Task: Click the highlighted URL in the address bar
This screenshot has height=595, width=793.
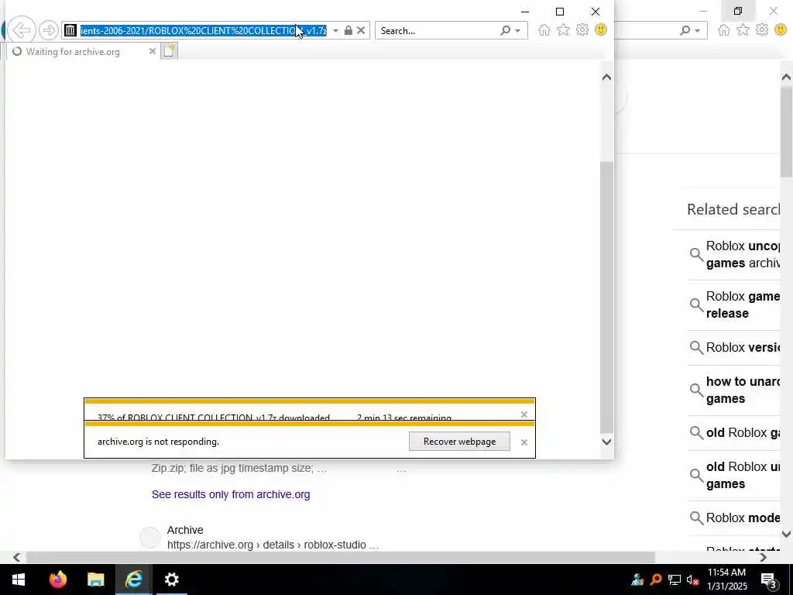Action: click(204, 30)
